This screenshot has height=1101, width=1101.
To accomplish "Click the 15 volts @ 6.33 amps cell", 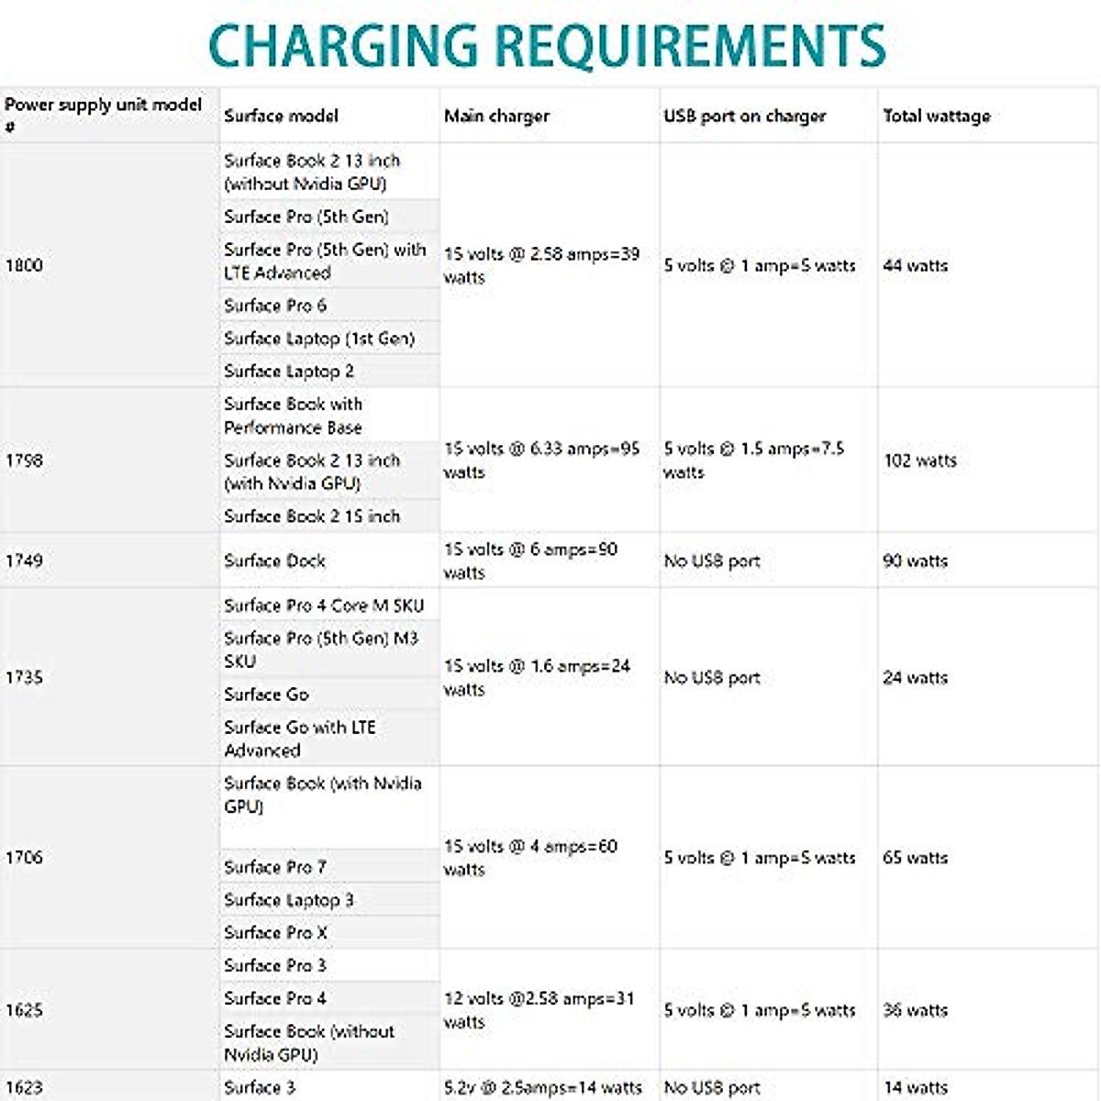I will [541, 461].
